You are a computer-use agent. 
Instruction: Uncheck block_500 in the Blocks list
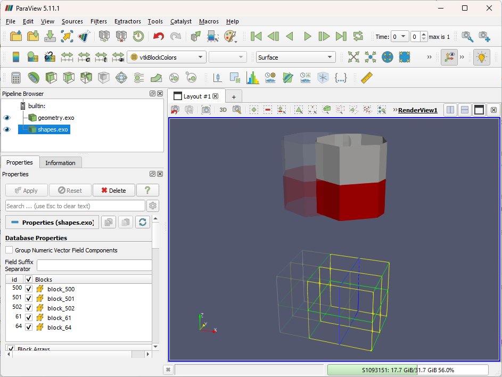point(28,288)
